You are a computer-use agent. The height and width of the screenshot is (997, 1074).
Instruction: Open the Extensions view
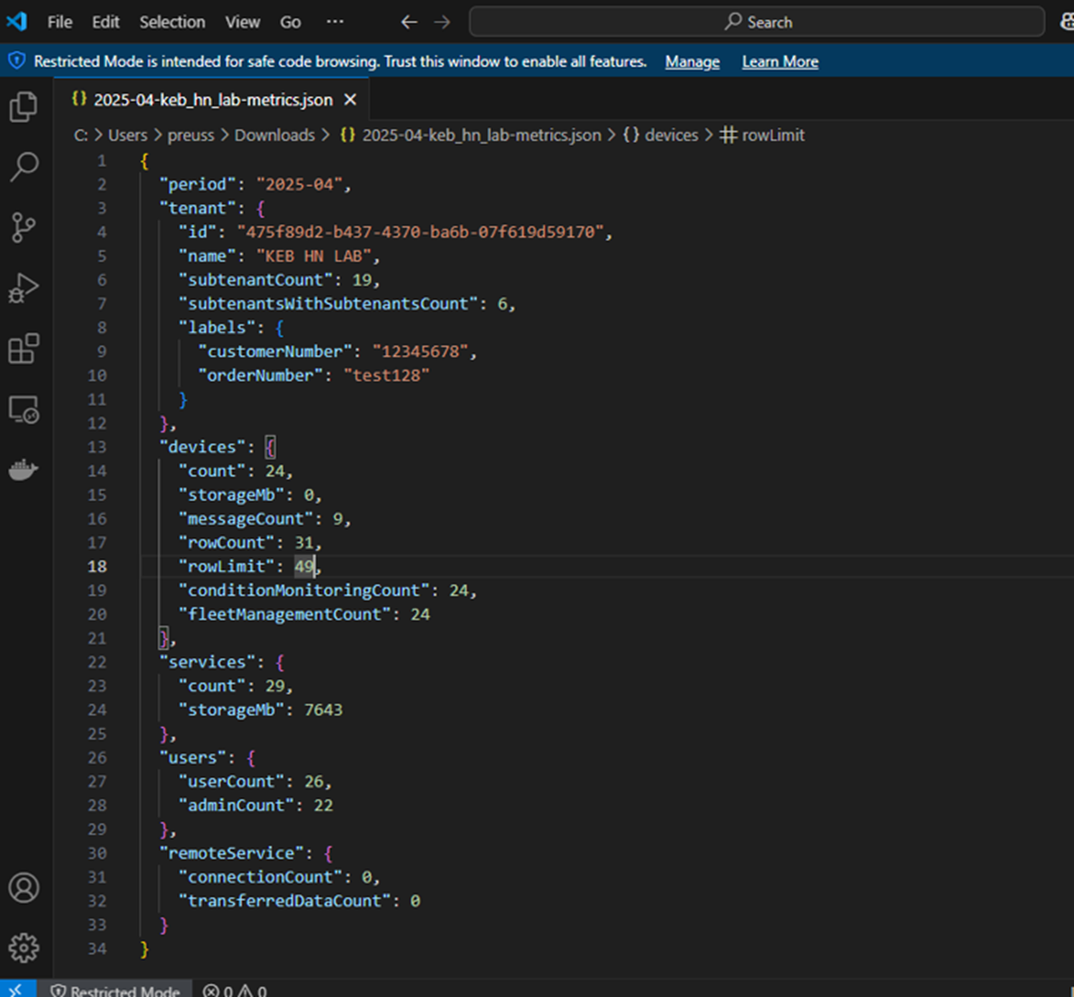[24, 349]
